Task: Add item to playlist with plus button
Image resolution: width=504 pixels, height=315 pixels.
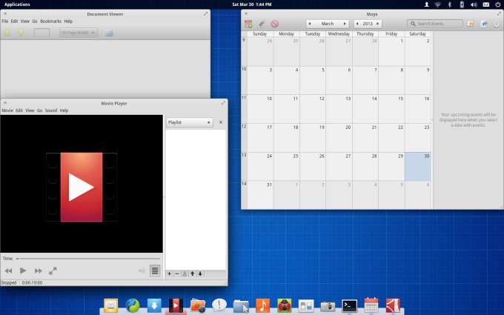Action: [x=170, y=273]
